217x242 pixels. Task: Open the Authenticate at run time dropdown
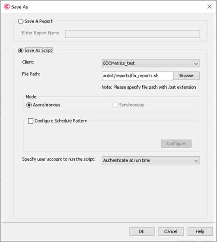[x=151, y=160]
